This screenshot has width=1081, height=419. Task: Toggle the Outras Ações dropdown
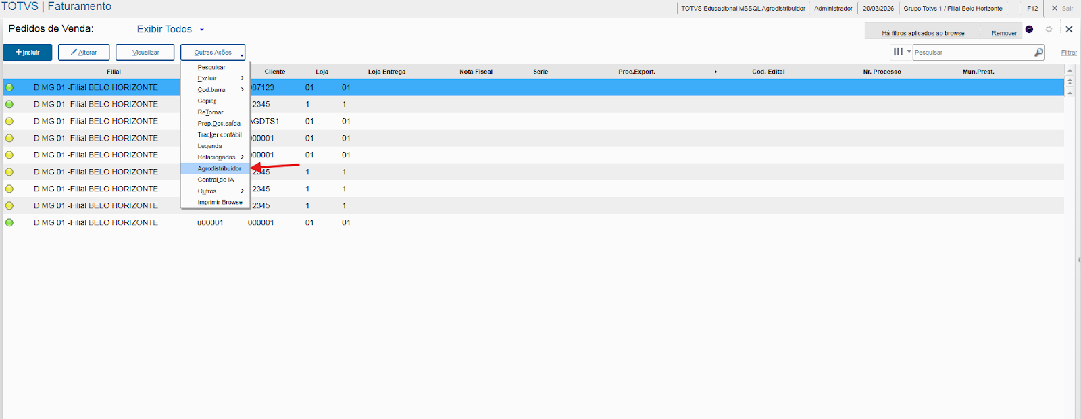pos(213,53)
